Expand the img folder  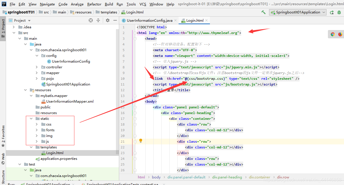coord(37,136)
